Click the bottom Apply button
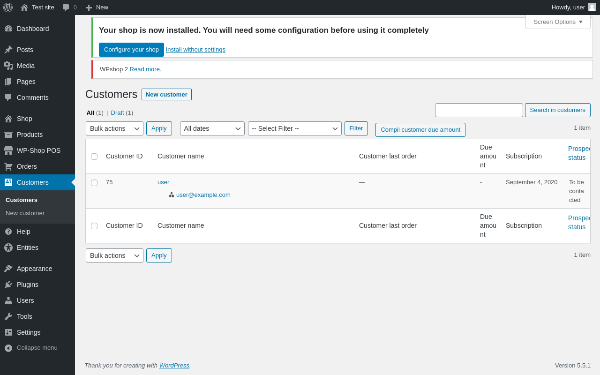 (x=159, y=255)
